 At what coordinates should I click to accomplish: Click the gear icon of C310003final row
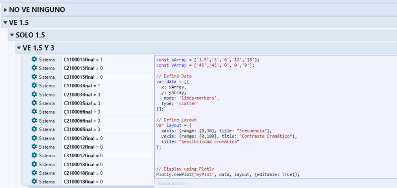tap(34, 103)
